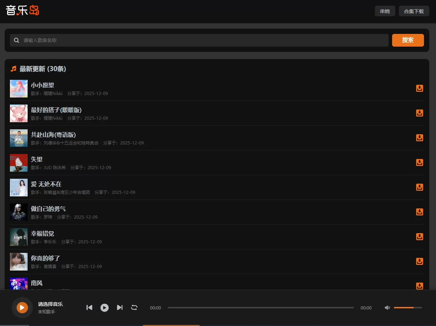
Task: Download 共赴山海(粤语版) track
Action: click(419, 138)
